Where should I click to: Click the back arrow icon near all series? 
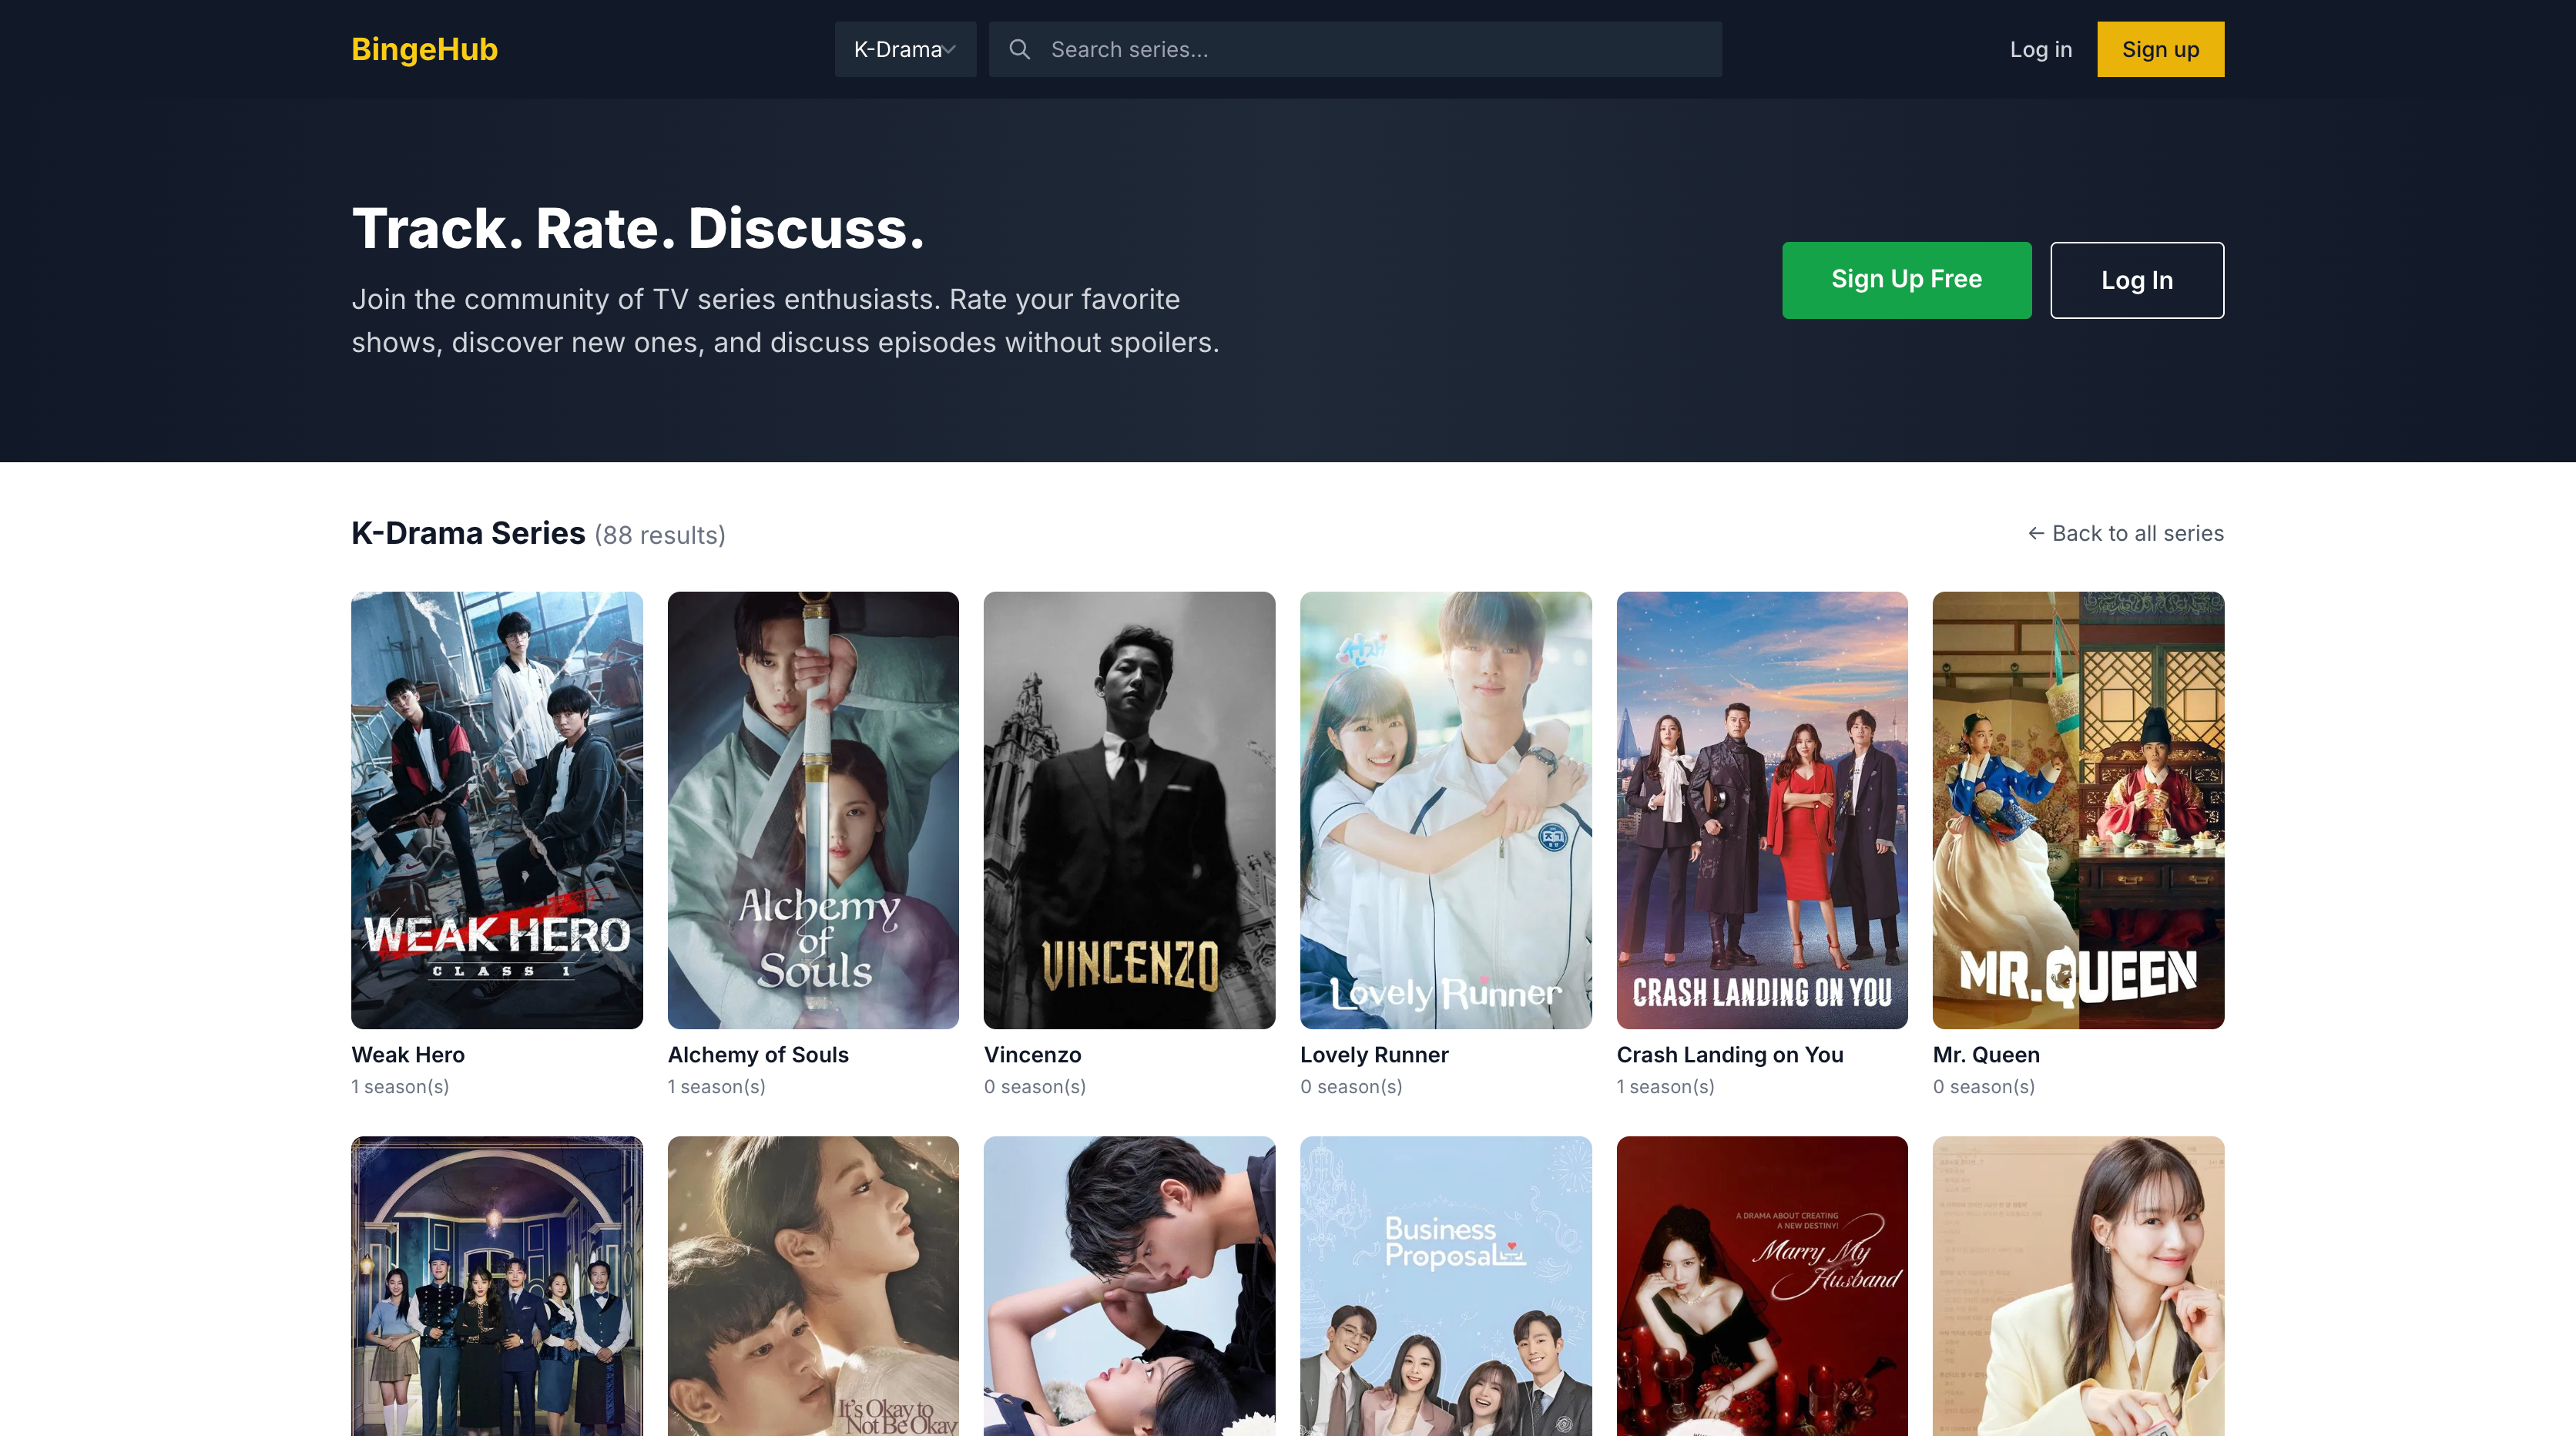point(2037,534)
